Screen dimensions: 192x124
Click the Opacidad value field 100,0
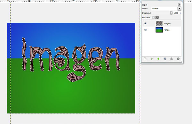(x=176, y=13)
